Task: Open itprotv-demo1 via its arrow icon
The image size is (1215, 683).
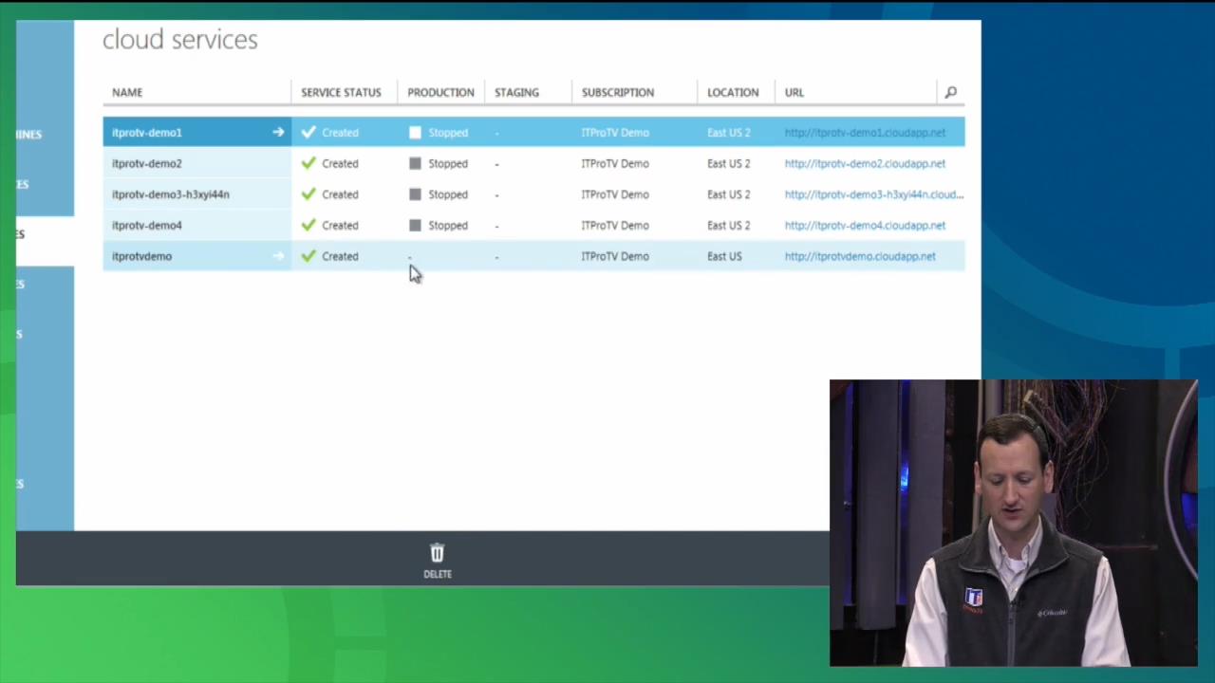Action: [278, 133]
